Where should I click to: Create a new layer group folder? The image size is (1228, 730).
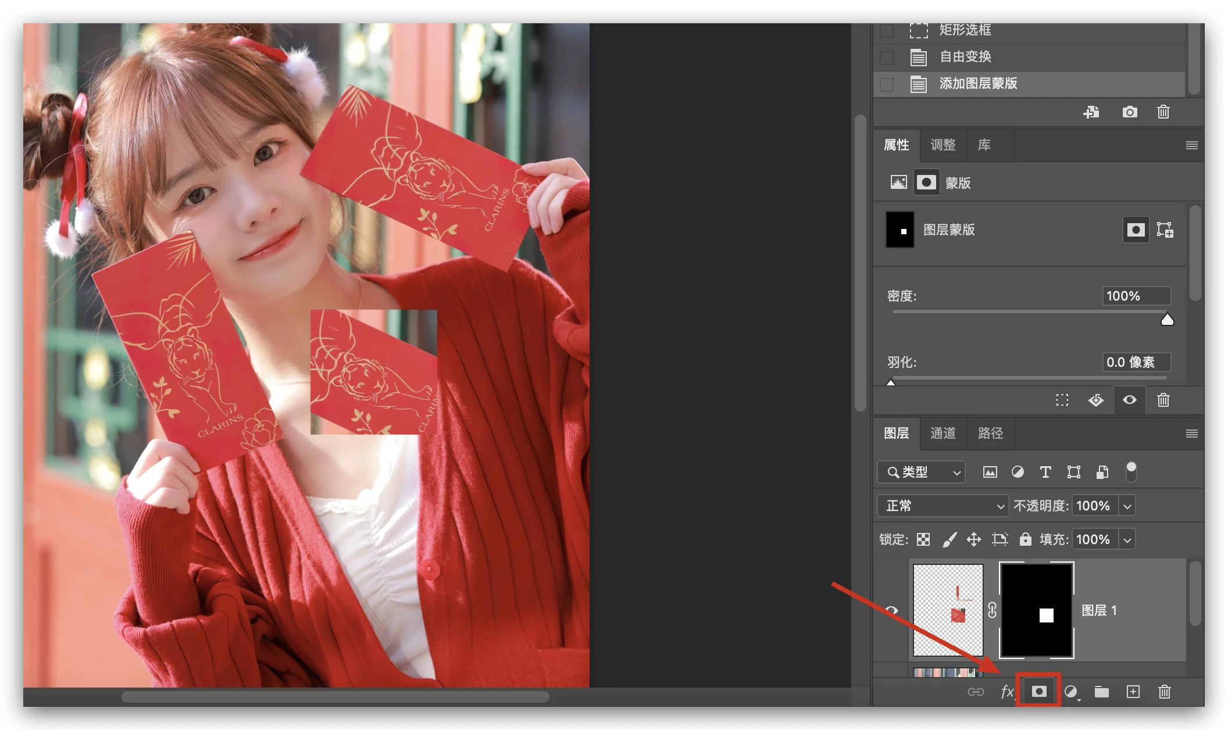point(1101,692)
